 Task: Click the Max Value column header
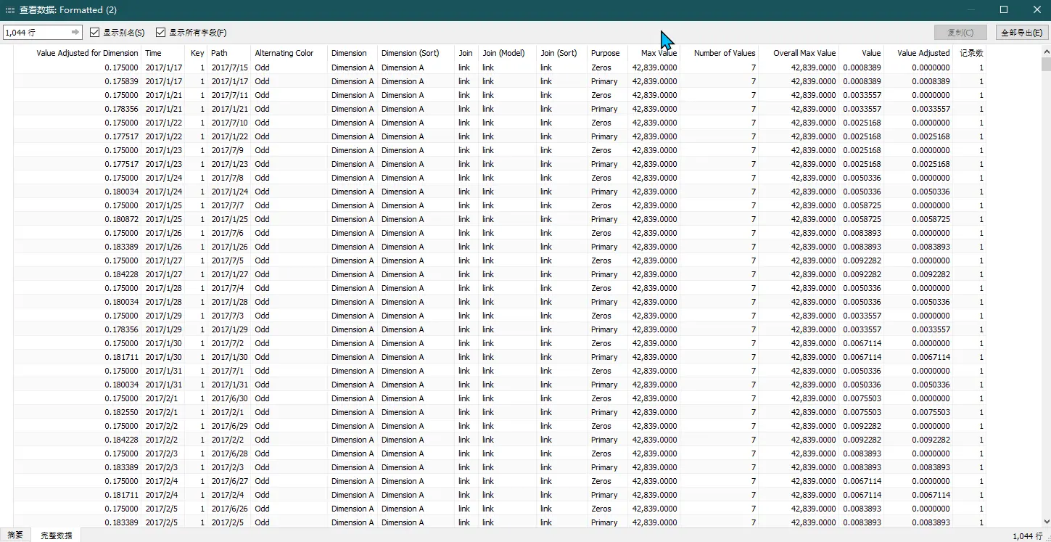pos(659,53)
